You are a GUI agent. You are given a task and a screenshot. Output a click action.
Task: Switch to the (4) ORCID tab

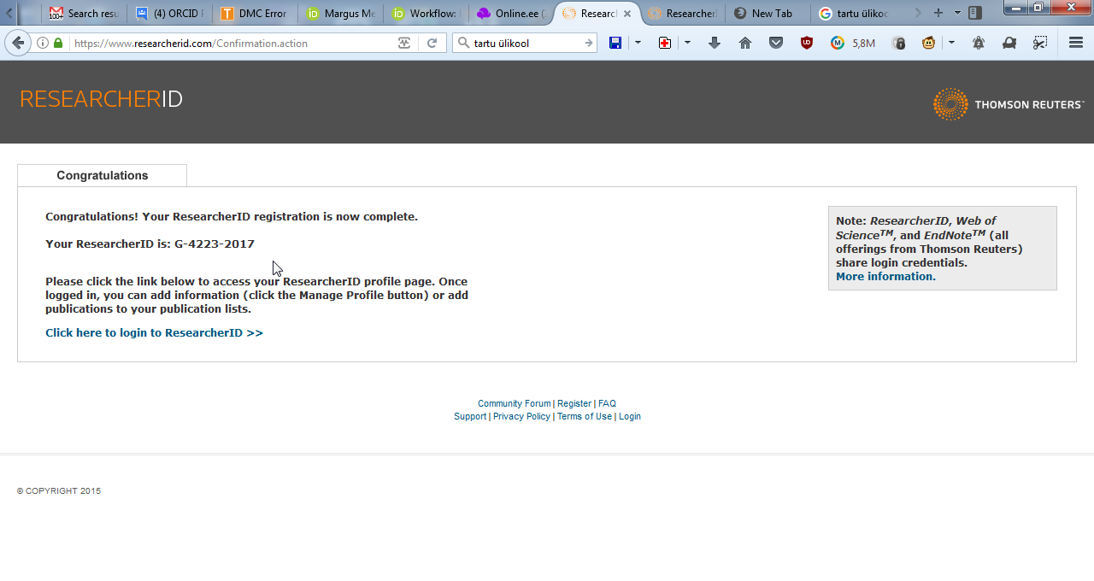point(169,14)
